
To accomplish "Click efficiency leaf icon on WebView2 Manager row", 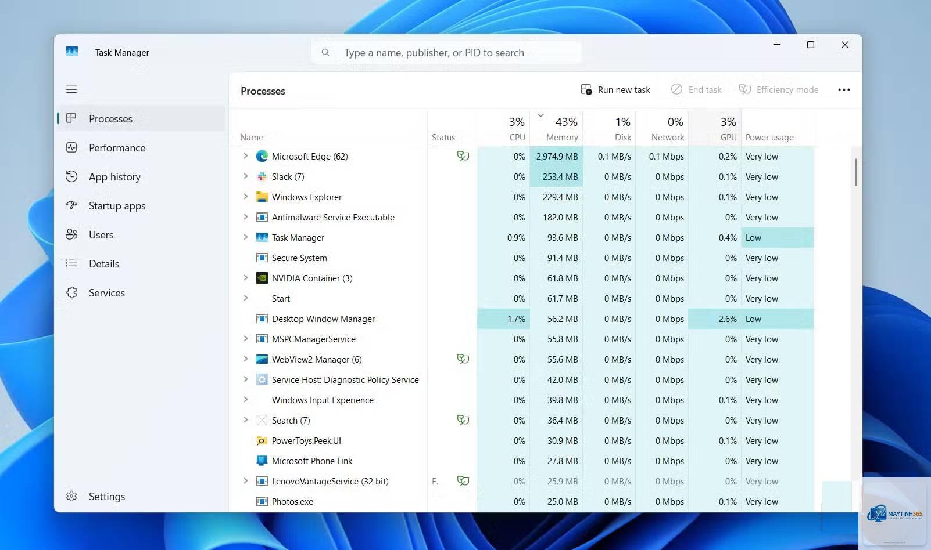I will tap(463, 359).
